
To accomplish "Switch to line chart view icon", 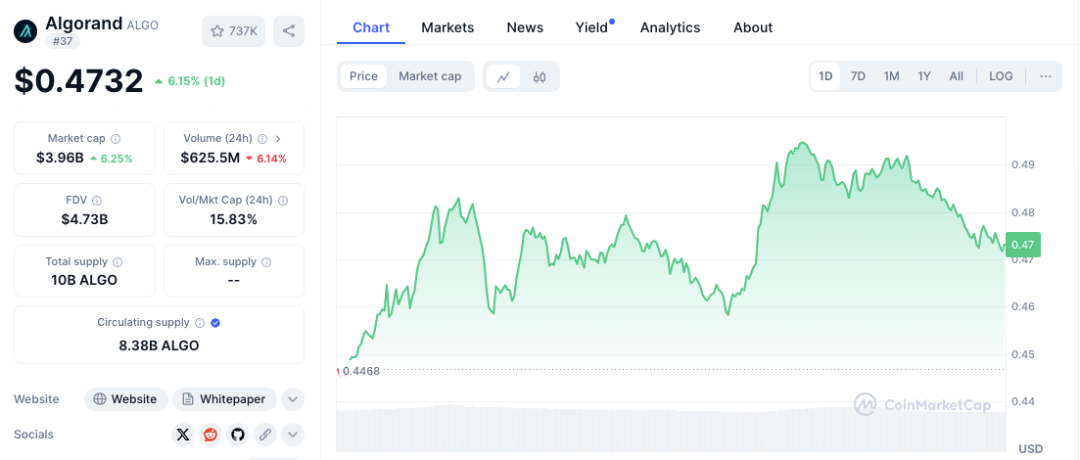I will [x=503, y=76].
